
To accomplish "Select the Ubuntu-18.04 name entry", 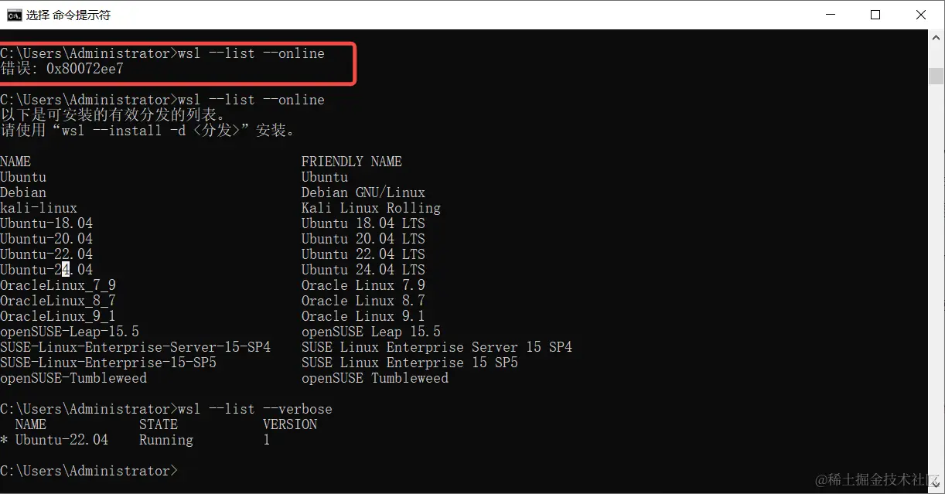I will pos(46,223).
